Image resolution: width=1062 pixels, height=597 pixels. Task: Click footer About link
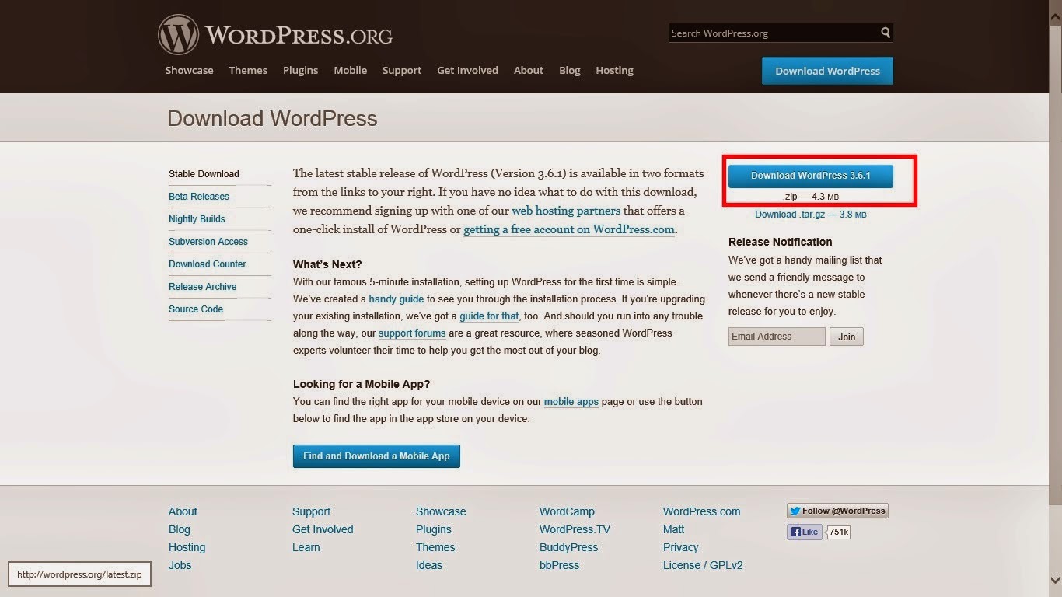183,511
